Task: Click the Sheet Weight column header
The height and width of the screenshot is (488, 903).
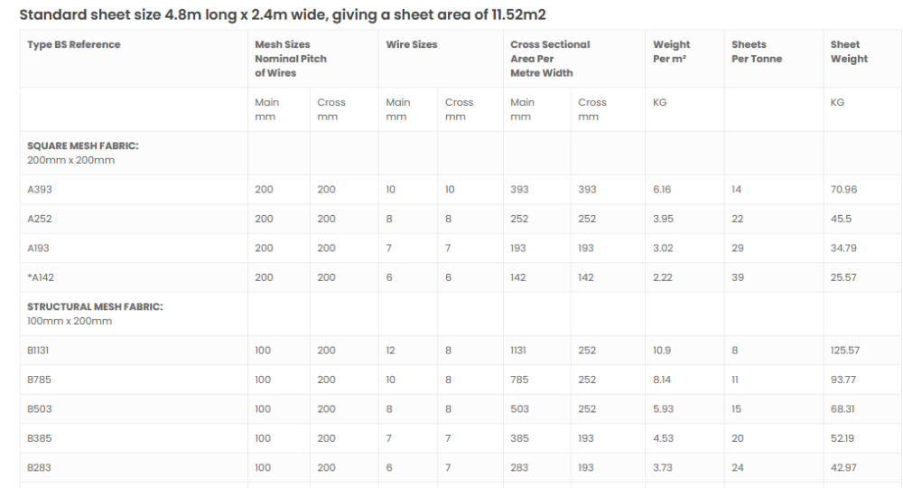Action: click(849, 52)
